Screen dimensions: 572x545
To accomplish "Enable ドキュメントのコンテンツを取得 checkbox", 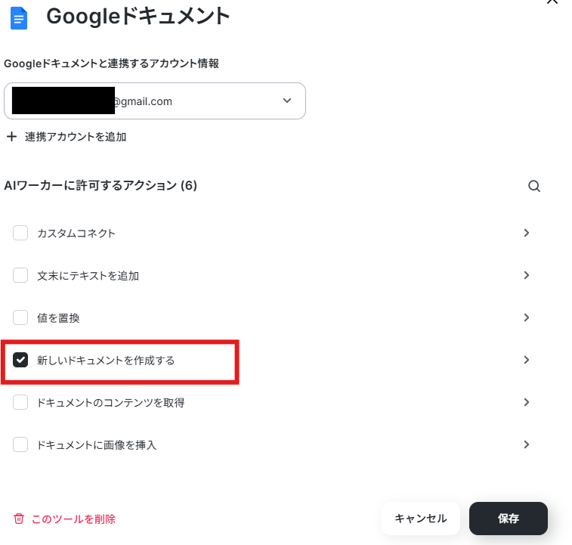I will (x=20, y=402).
